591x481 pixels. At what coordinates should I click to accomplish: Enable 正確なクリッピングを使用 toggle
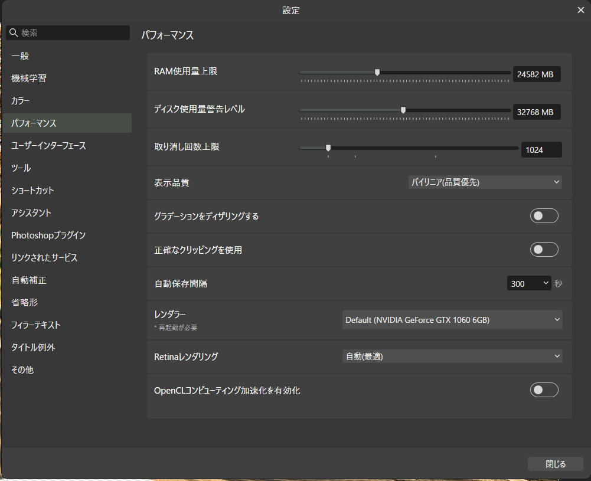(544, 250)
